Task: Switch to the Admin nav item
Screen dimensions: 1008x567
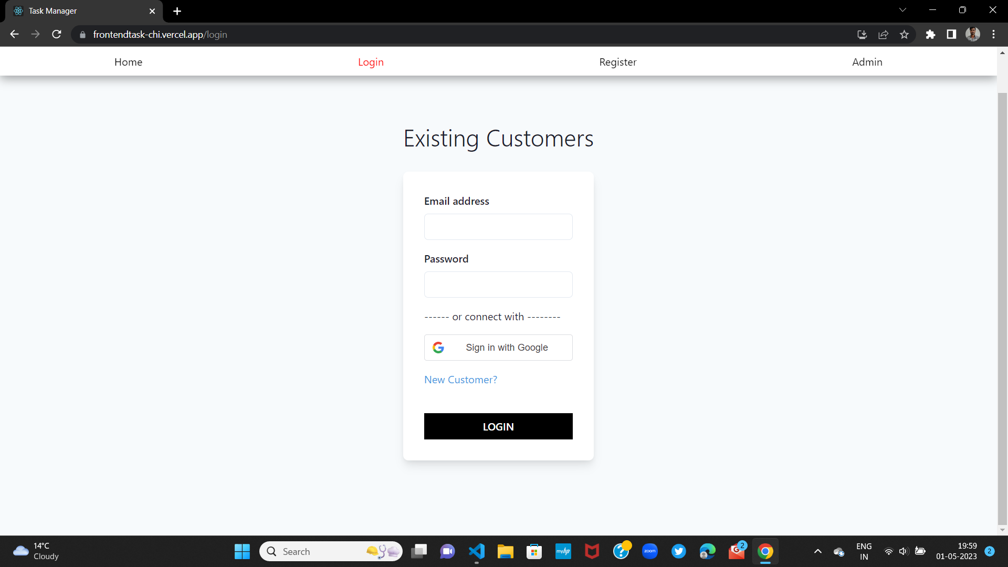Action: point(867,62)
